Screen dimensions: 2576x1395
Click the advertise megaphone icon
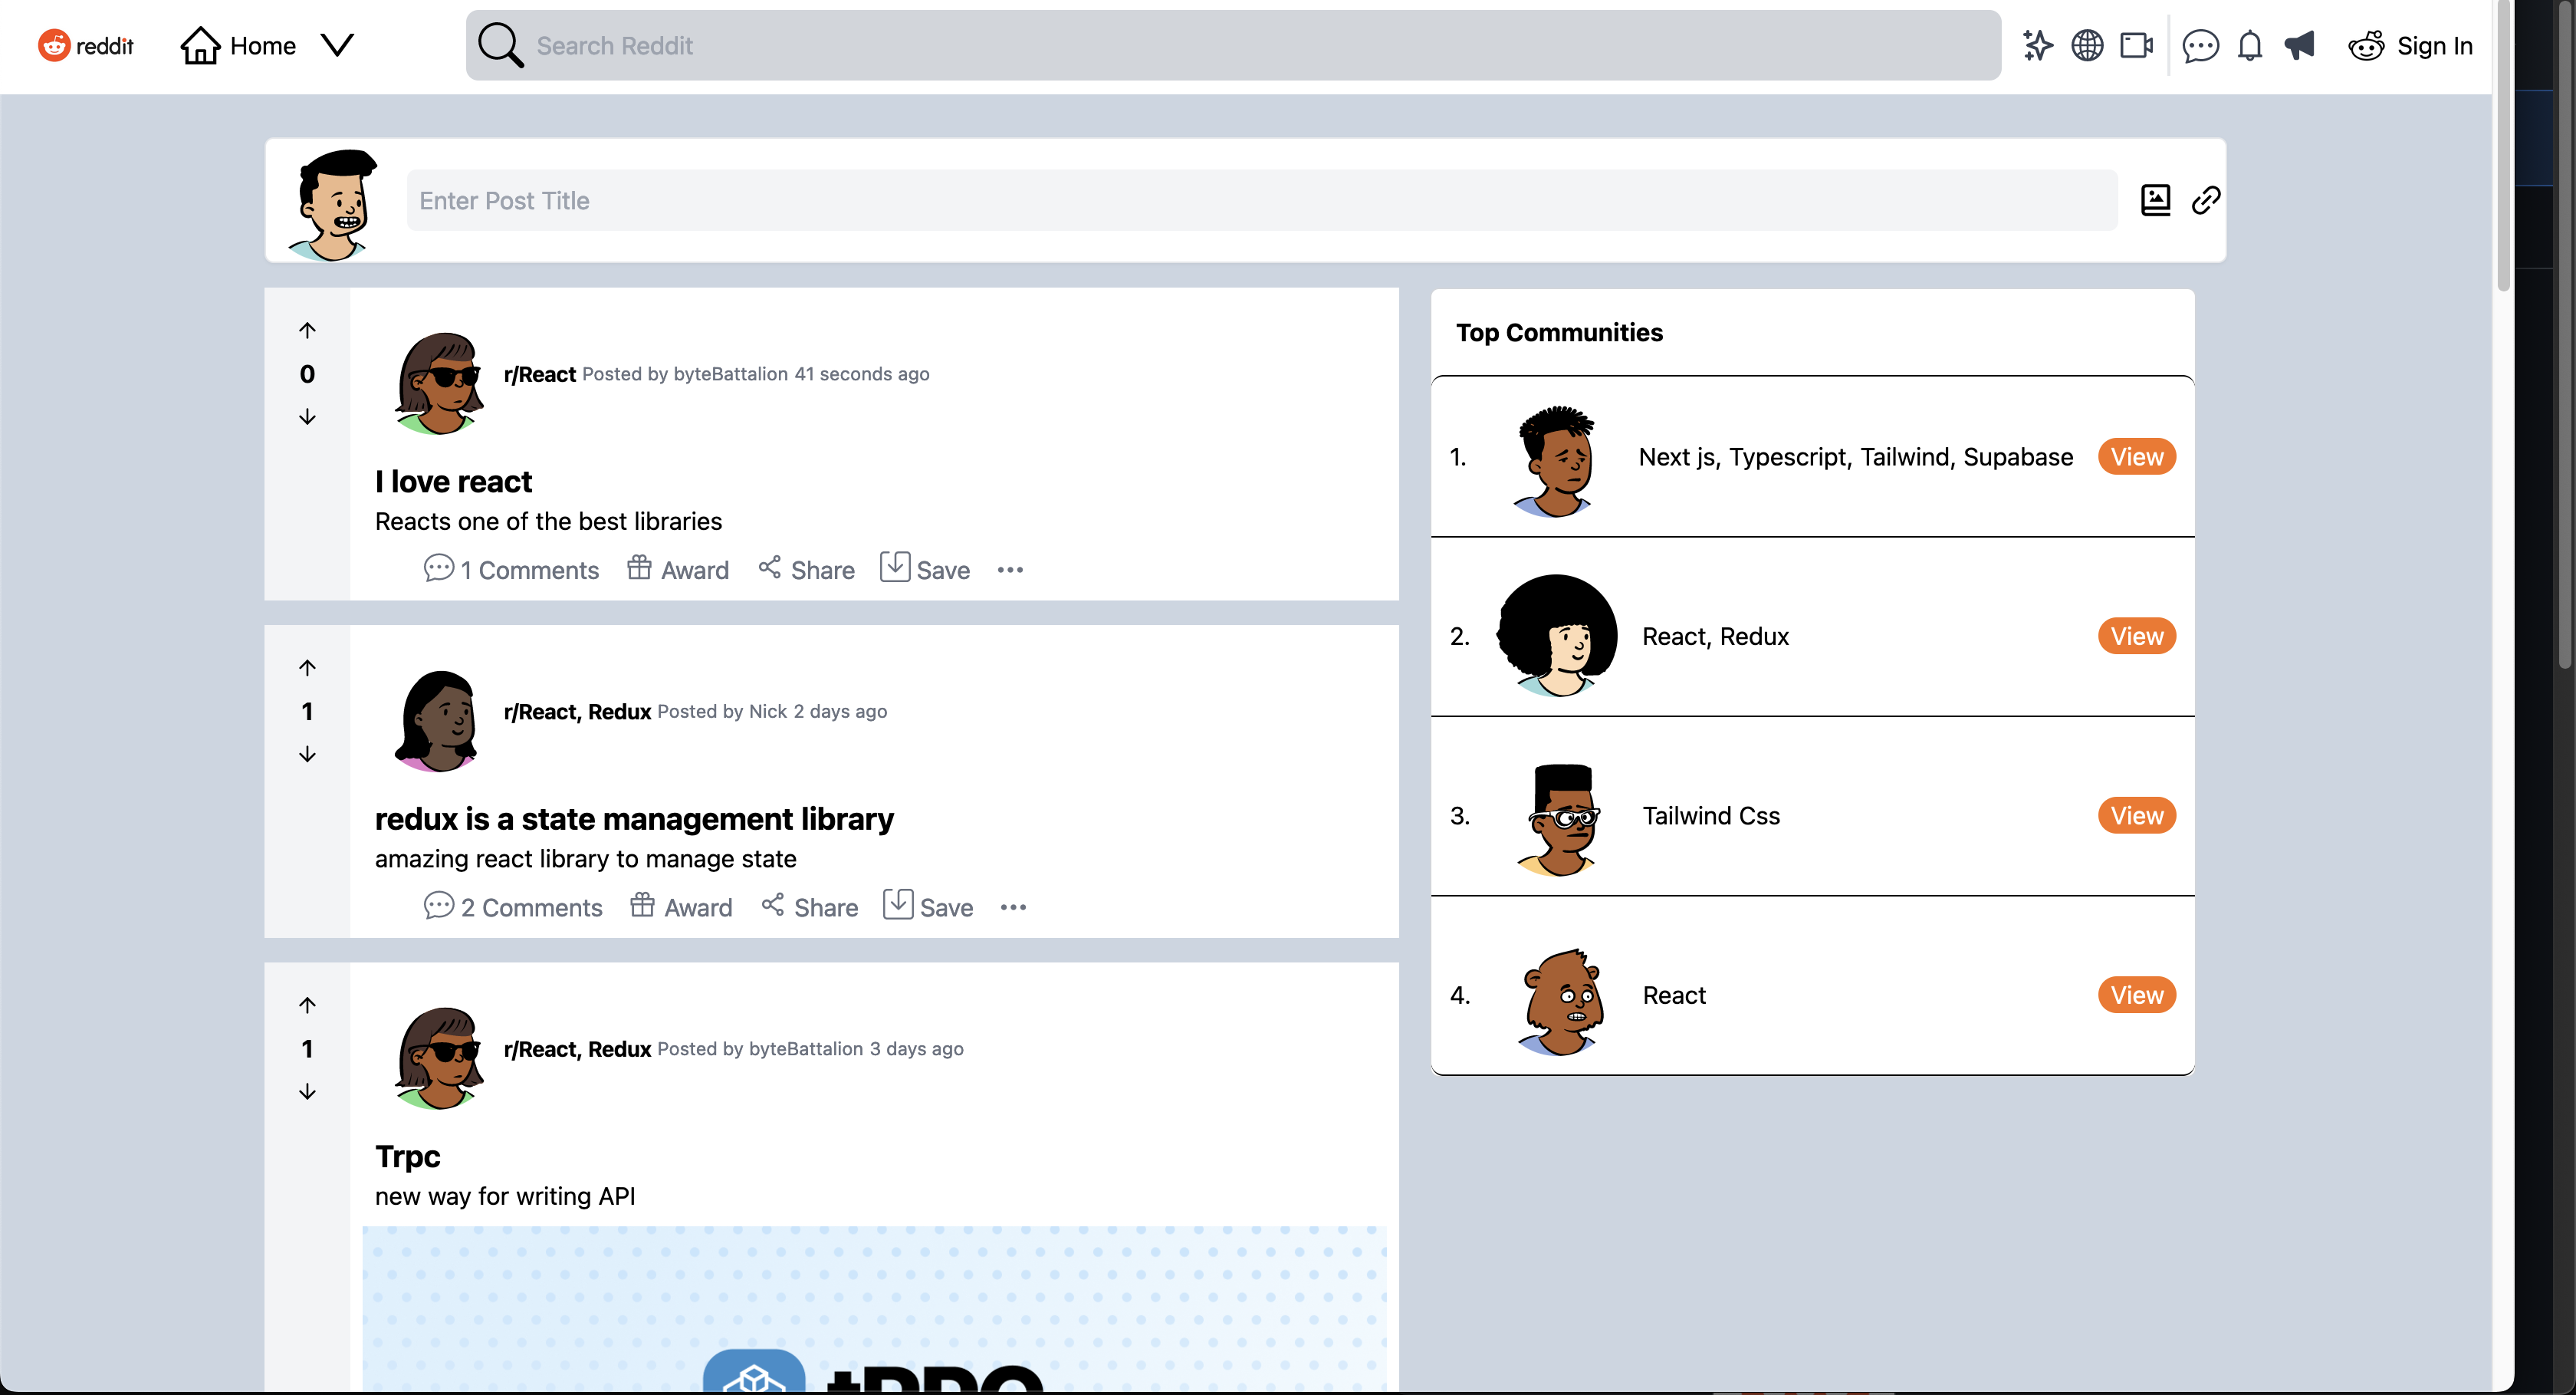click(x=2301, y=46)
